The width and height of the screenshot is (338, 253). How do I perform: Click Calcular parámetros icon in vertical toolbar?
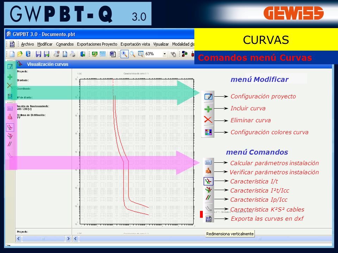pyautogui.click(x=10, y=109)
